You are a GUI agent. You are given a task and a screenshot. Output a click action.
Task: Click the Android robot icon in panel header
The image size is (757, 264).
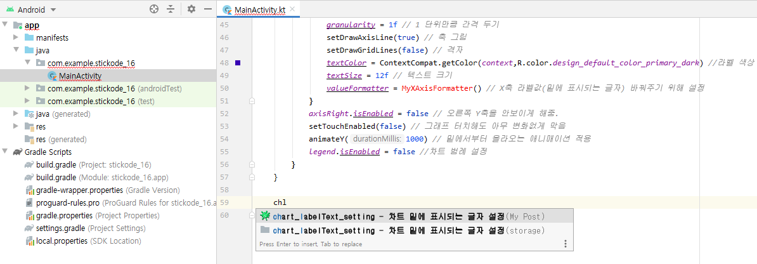coord(10,10)
